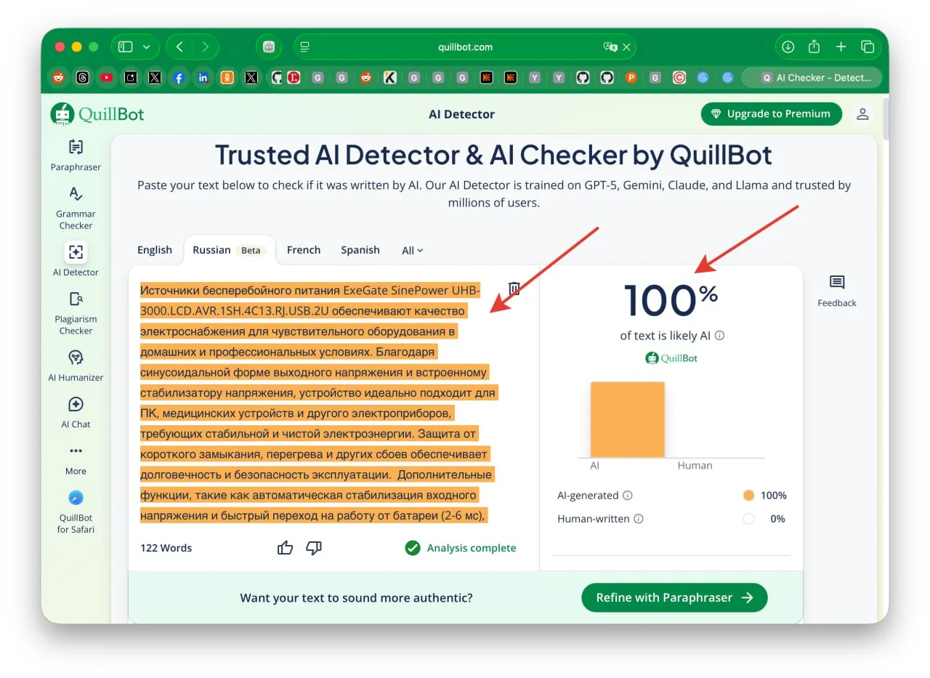Click the thumbs up rating icon
Viewport: 930px width, 678px height.
(285, 548)
